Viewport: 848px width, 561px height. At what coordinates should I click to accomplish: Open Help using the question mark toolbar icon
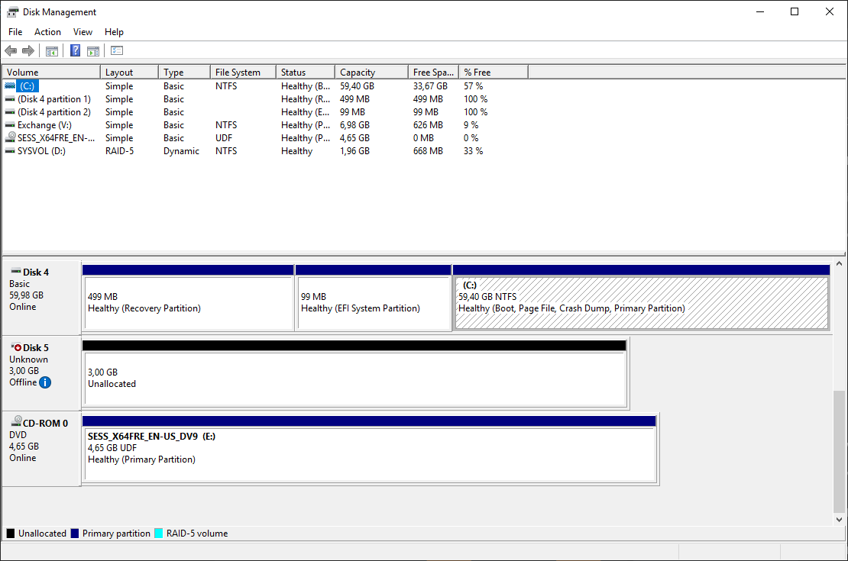(74, 50)
